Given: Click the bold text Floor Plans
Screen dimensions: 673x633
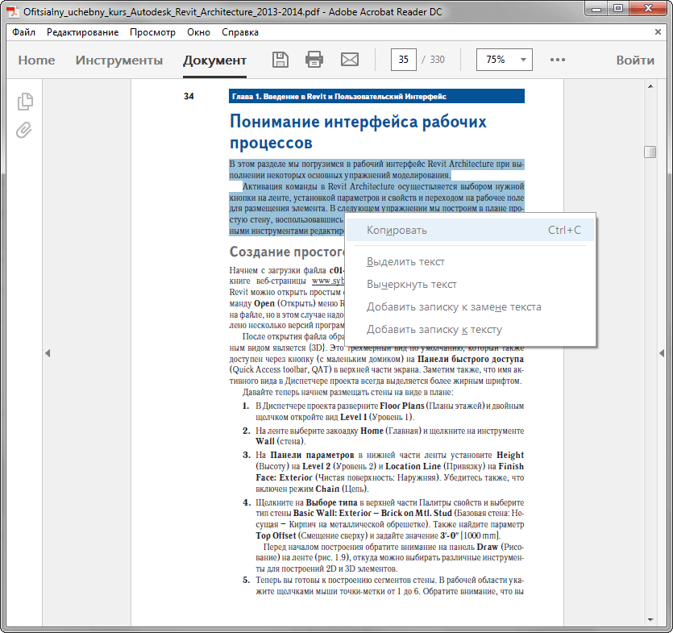Looking at the screenshot, I should click(401, 406).
